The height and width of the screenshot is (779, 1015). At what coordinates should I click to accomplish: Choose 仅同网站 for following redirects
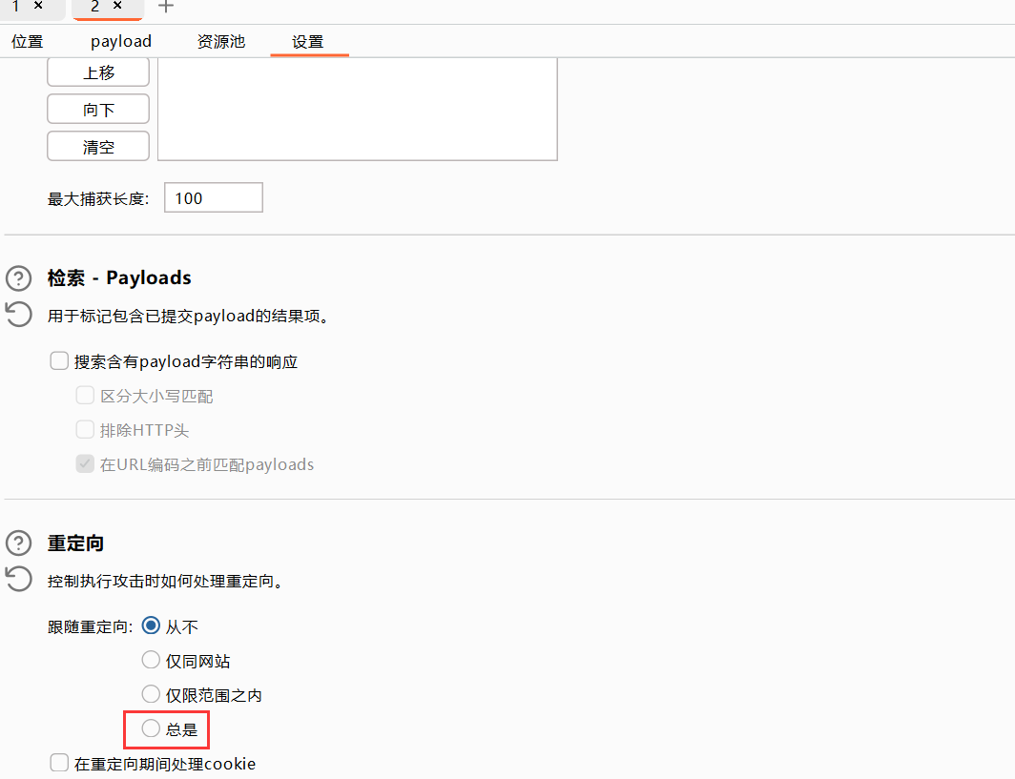(x=151, y=661)
